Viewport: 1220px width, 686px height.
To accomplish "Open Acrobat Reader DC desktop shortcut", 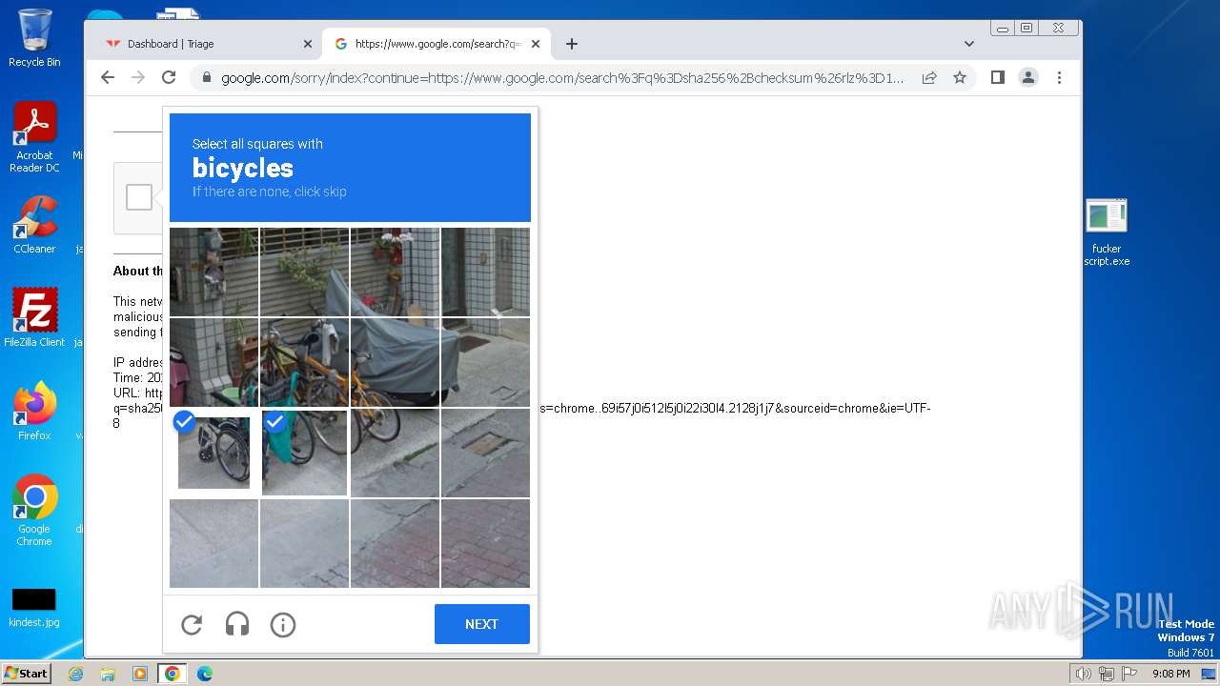I will 34,137.
